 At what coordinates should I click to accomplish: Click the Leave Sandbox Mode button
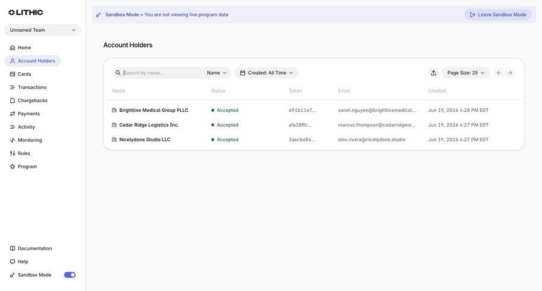(498, 14)
